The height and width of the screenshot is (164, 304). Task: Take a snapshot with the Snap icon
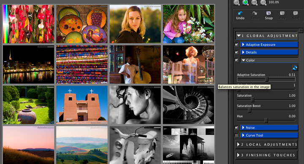tap(269, 13)
